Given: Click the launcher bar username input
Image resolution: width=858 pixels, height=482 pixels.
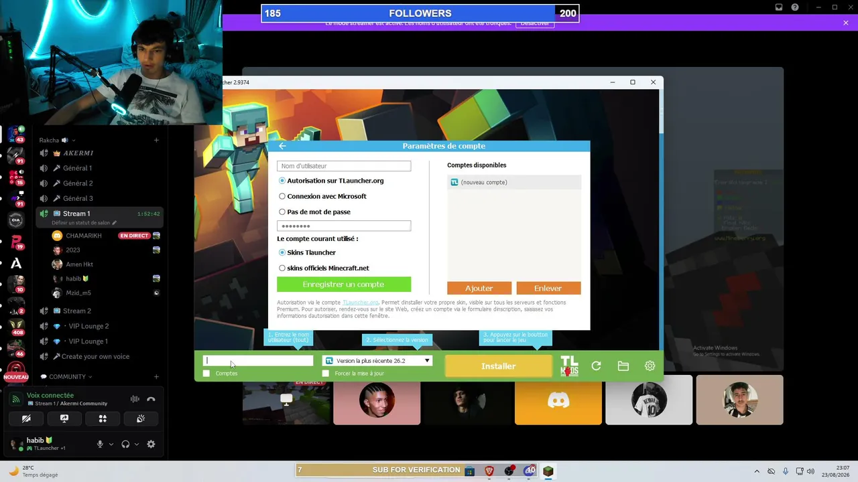Looking at the screenshot, I should point(258,361).
